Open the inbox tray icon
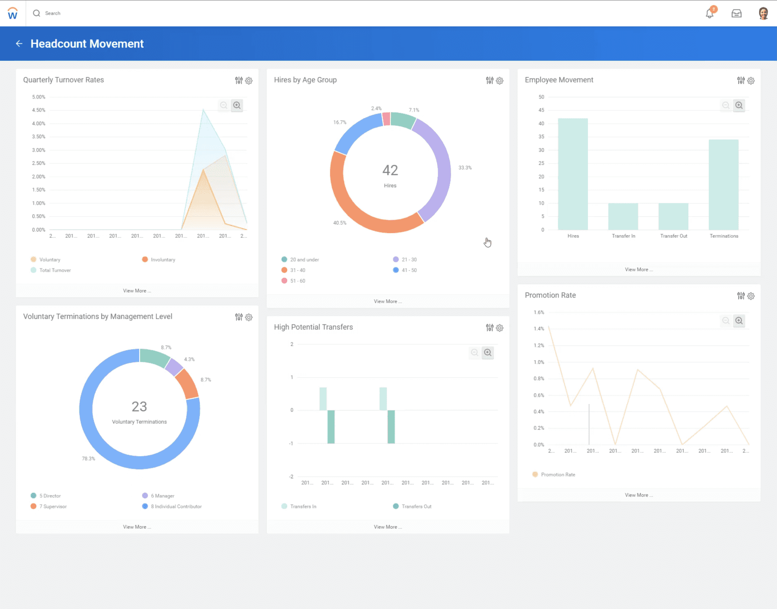Image resolution: width=777 pixels, height=609 pixels. pos(736,14)
